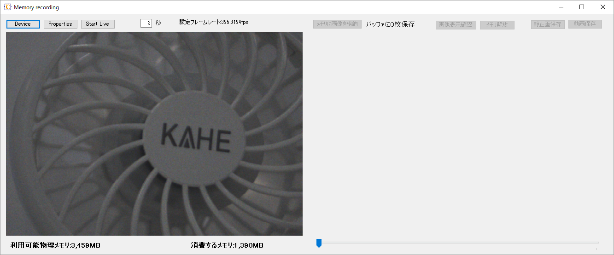
Task: Click the 利用可能物理メモリ:3,459MB text
Action: coord(55,245)
